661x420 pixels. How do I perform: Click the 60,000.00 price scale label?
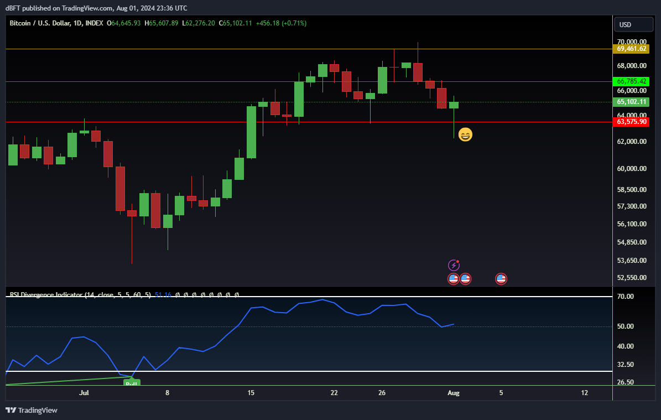(x=632, y=169)
